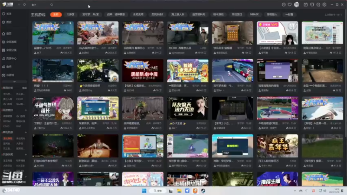Open the 巨星榜TOP2 stream thumbnail
Viewport: 347px width, 195px height.
point(277,33)
